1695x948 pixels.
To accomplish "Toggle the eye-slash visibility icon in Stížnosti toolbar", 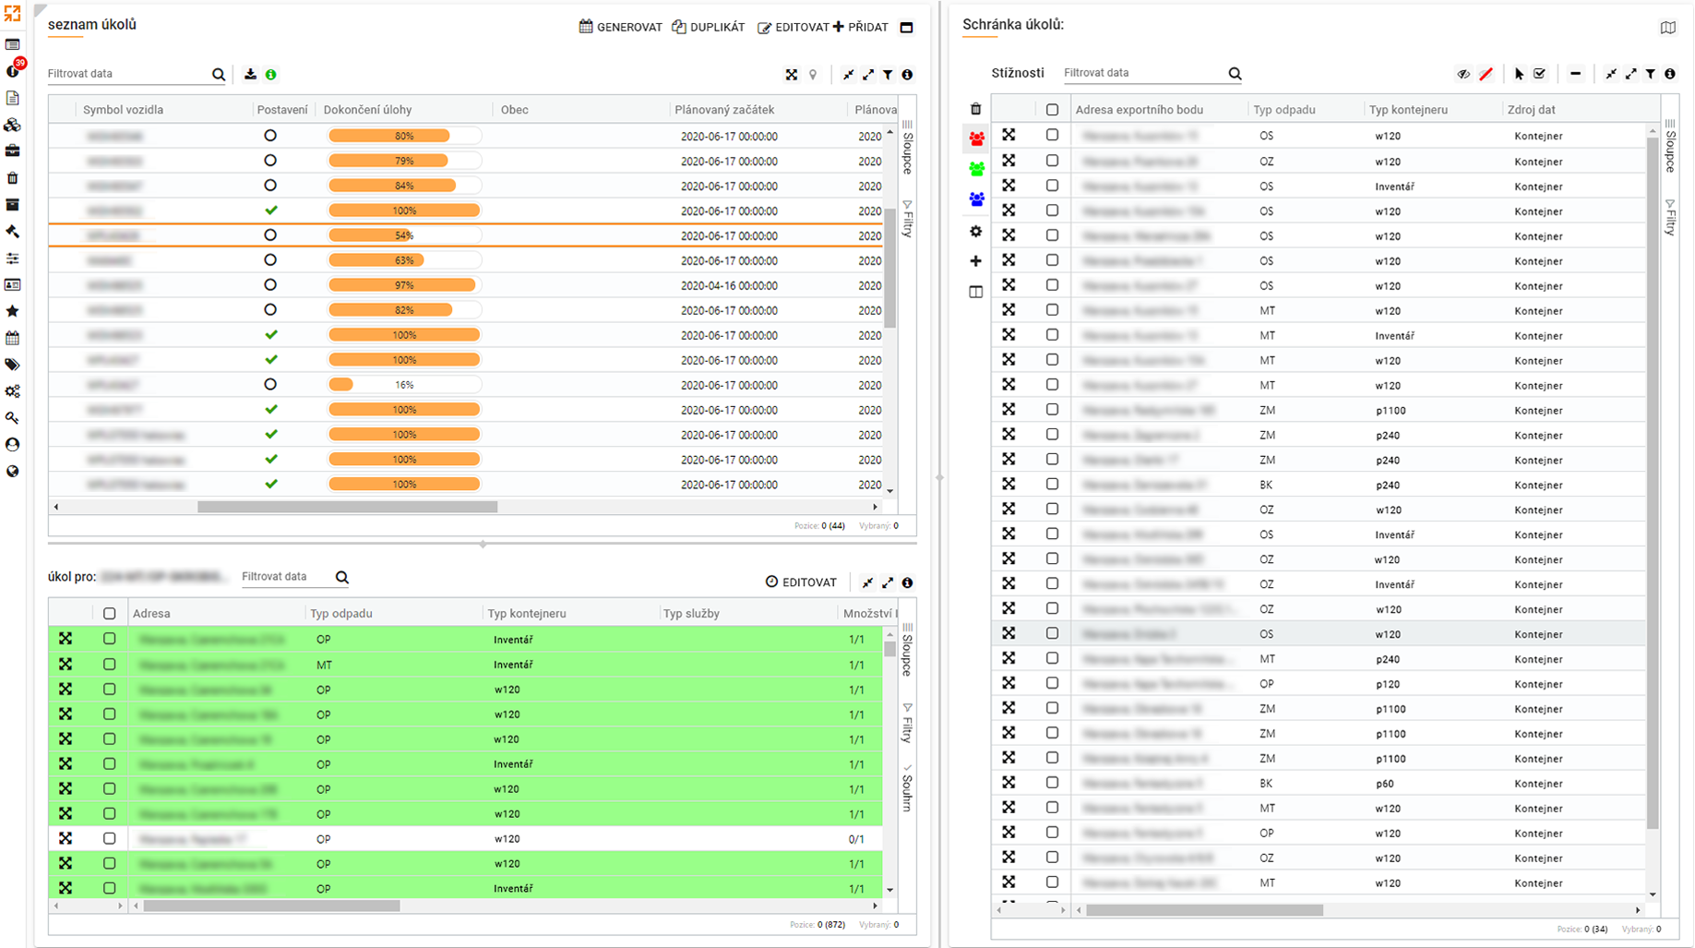I will coord(1463,74).
